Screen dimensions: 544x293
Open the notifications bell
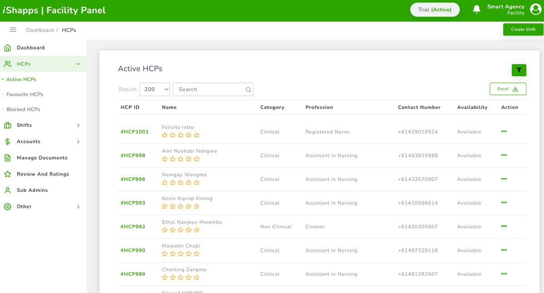[476, 10]
